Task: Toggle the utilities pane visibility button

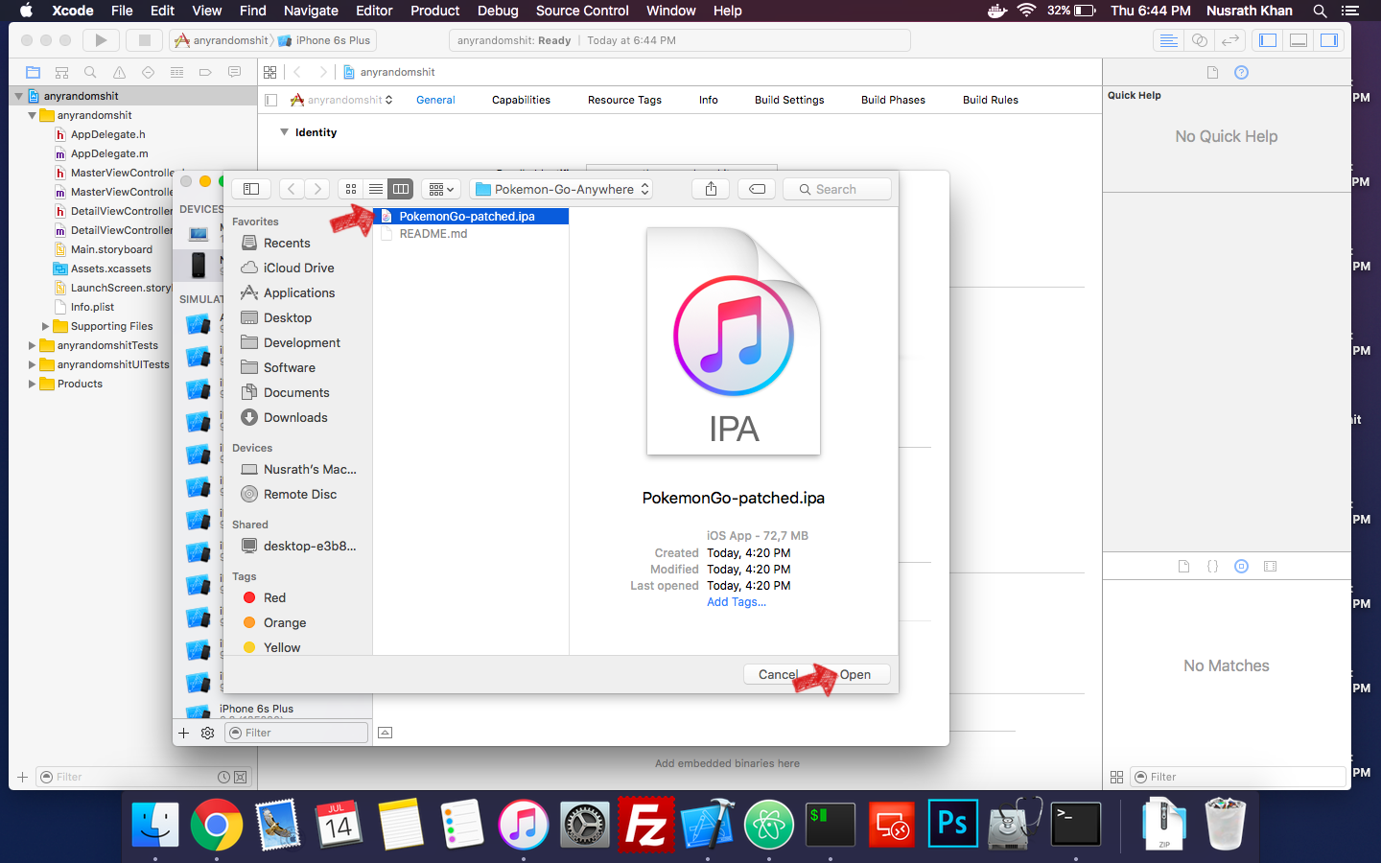Action: click(x=1329, y=40)
